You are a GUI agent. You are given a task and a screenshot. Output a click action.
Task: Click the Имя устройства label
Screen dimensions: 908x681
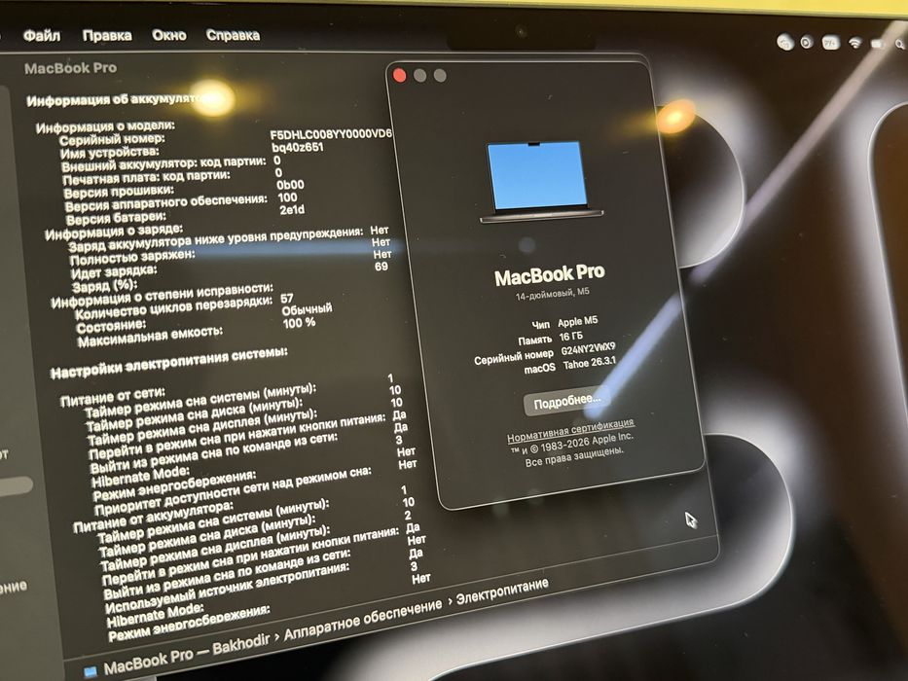[x=109, y=153]
